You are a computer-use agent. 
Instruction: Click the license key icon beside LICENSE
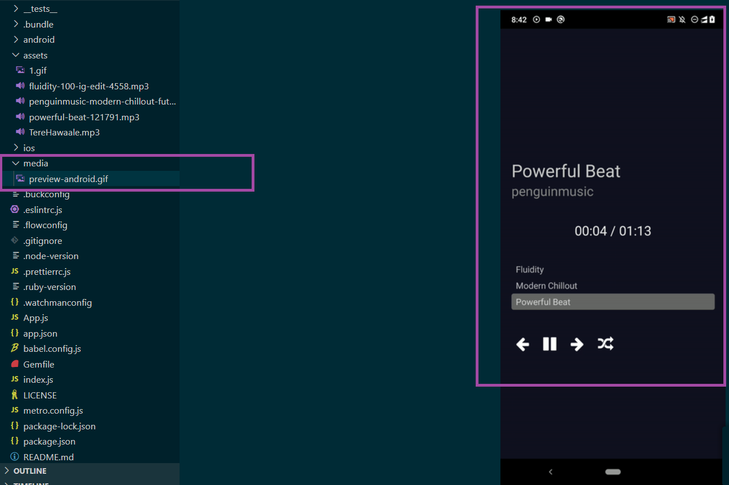pyautogui.click(x=15, y=395)
